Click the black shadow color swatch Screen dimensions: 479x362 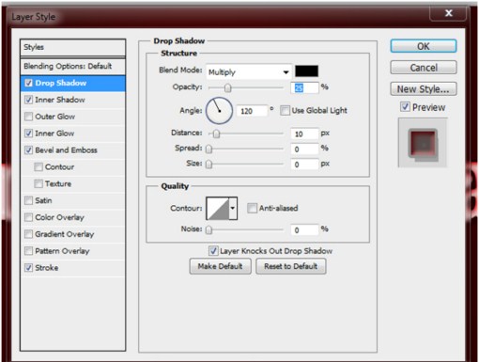click(306, 71)
